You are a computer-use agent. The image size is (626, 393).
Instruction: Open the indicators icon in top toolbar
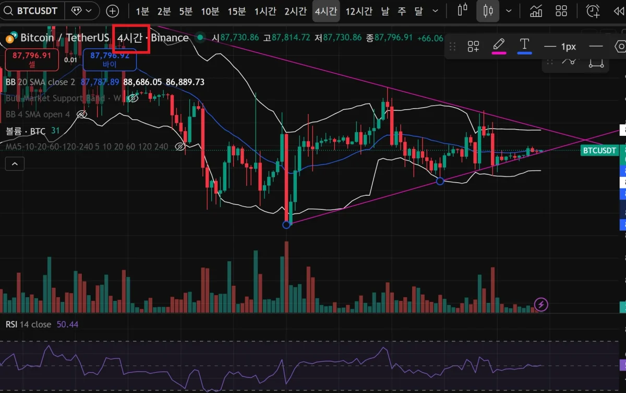click(x=536, y=11)
